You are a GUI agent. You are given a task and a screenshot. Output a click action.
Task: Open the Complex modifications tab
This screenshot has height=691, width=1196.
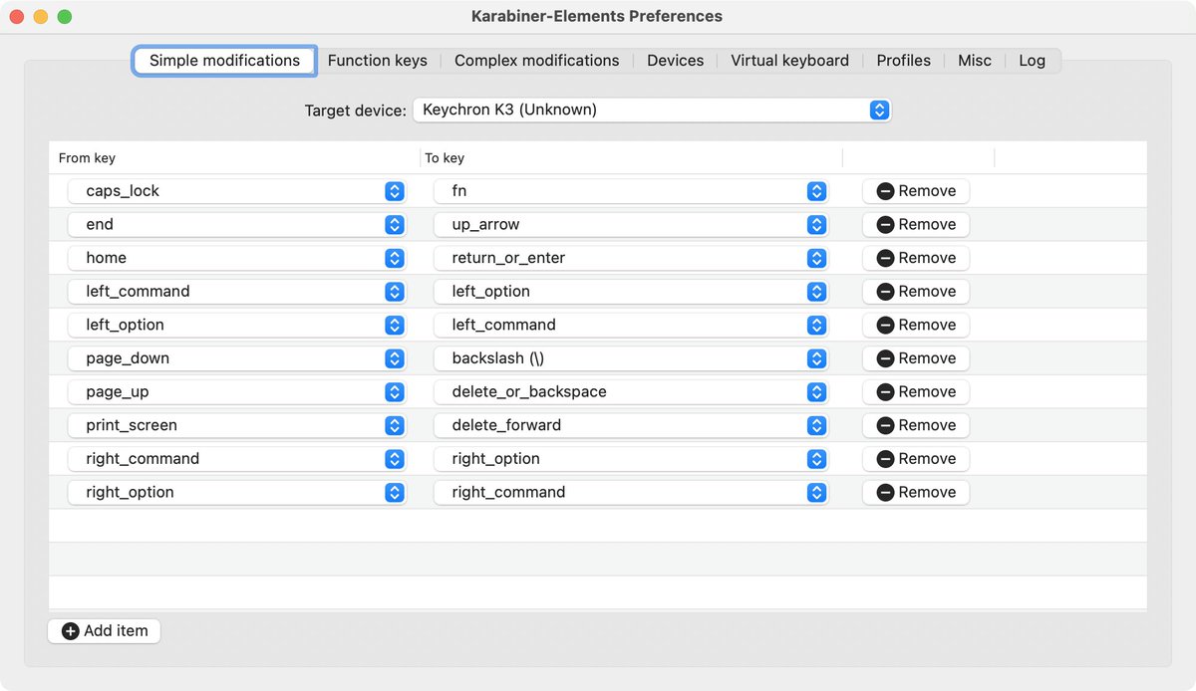click(536, 60)
